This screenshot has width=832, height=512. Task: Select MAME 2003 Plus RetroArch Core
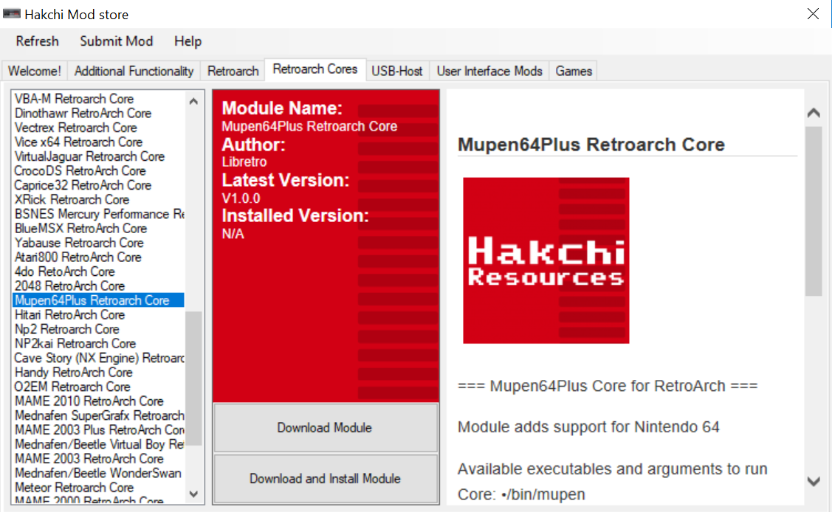pyautogui.click(x=99, y=430)
